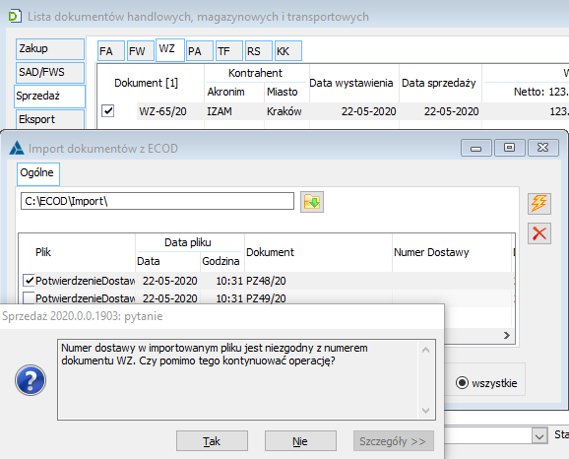Viewport: 569px width, 459px height.
Task: Open the Zakup side tab
Action: tap(50, 49)
